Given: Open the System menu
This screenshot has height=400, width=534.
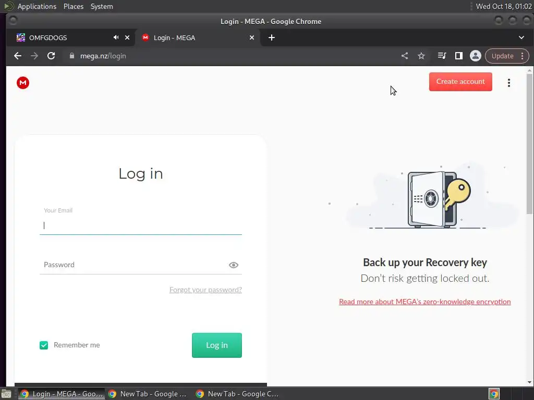Looking at the screenshot, I should (x=102, y=6).
